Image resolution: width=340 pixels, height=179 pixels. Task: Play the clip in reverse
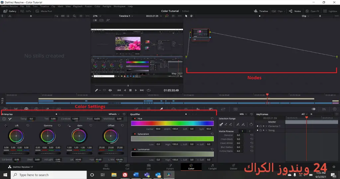tap(125, 90)
